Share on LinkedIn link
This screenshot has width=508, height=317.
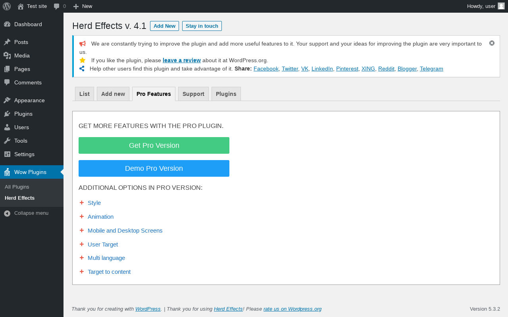pyautogui.click(x=322, y=69)
